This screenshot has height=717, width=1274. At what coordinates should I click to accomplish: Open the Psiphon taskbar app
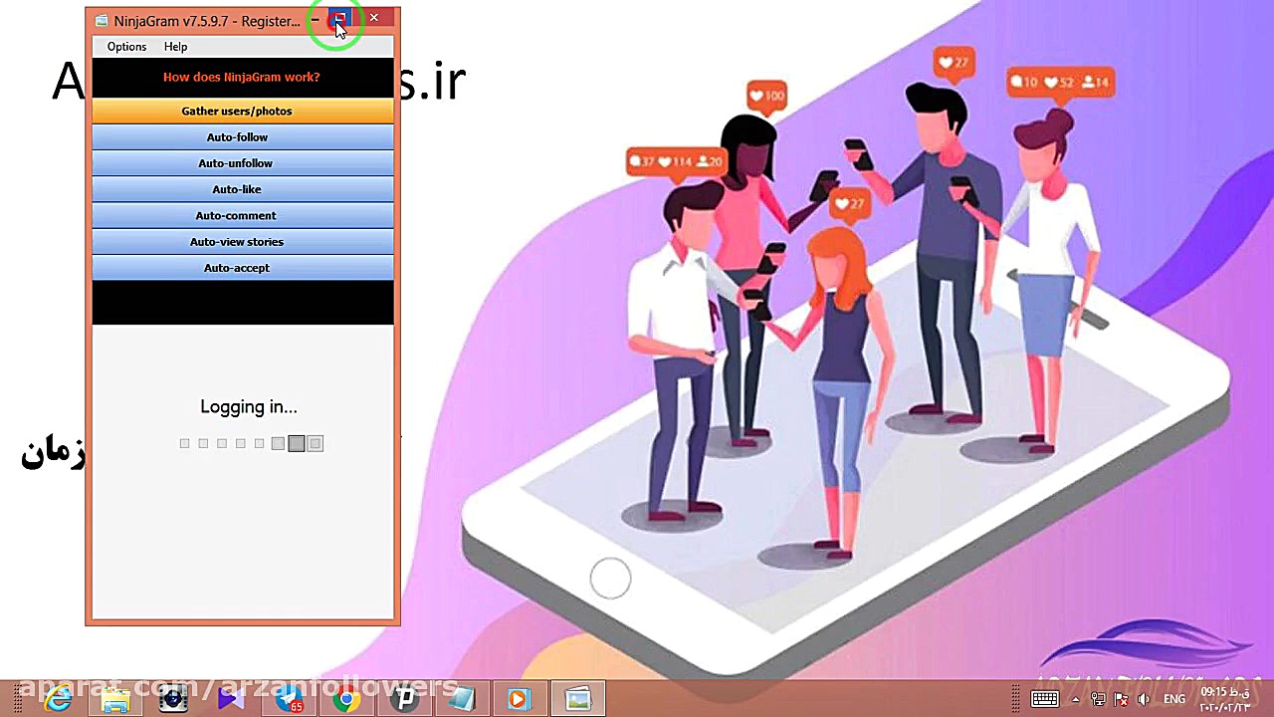click(x=404, y=699)
